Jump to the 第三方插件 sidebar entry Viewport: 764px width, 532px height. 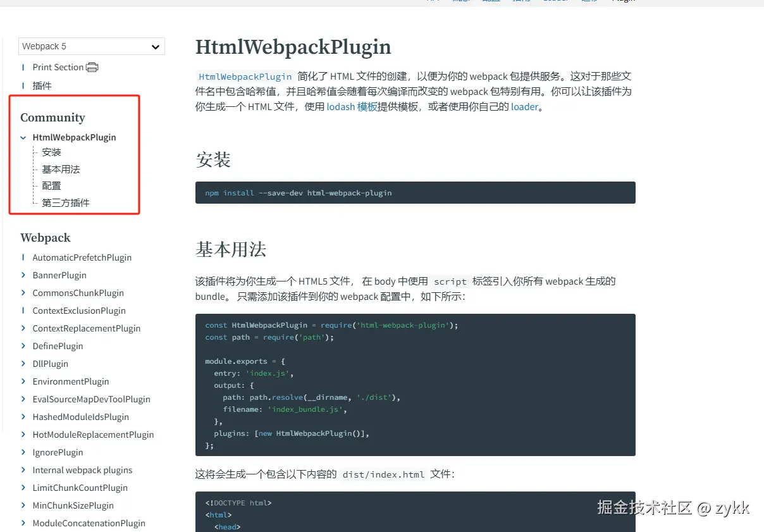tap(66, 203)
